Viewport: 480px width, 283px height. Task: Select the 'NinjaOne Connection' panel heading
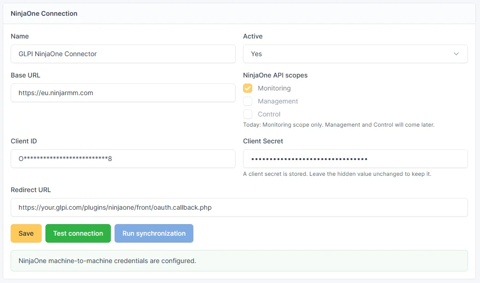point(44,13)
